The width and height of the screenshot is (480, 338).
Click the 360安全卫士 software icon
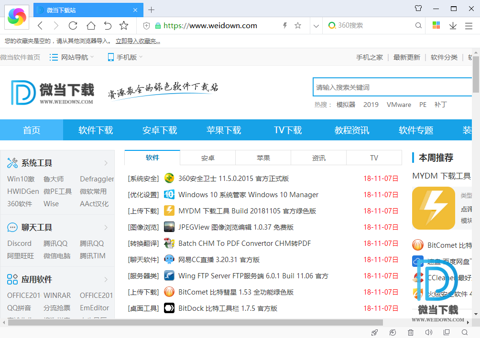click(169, 178)
